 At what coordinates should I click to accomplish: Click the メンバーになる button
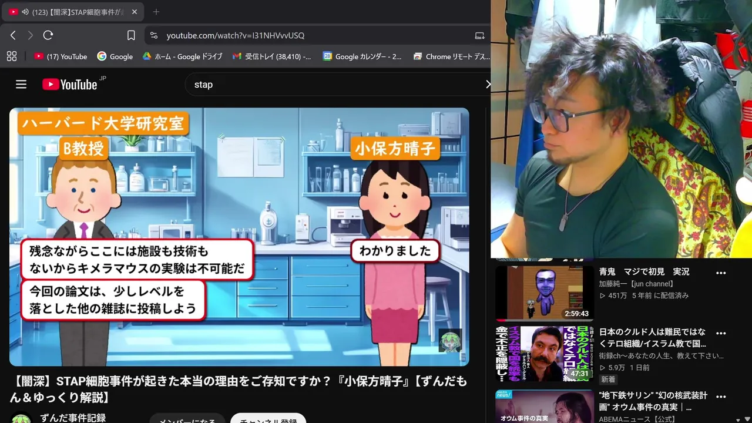tap(187, 419)
